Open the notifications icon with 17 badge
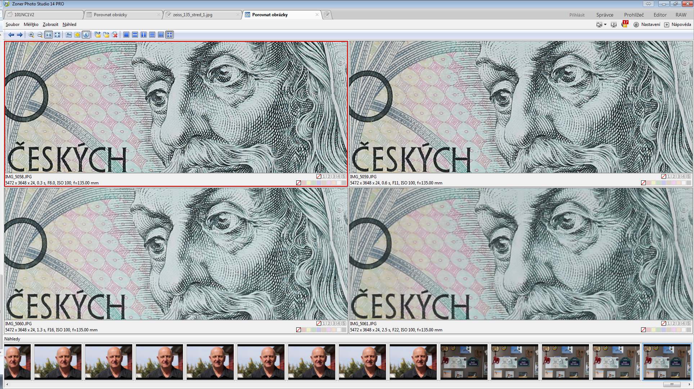This screenshot has height=389, width=694. [625, 24]
